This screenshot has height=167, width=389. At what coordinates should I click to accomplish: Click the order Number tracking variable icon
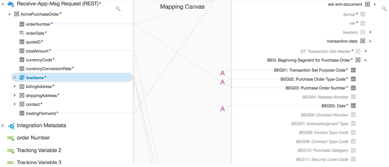(11, 138)
